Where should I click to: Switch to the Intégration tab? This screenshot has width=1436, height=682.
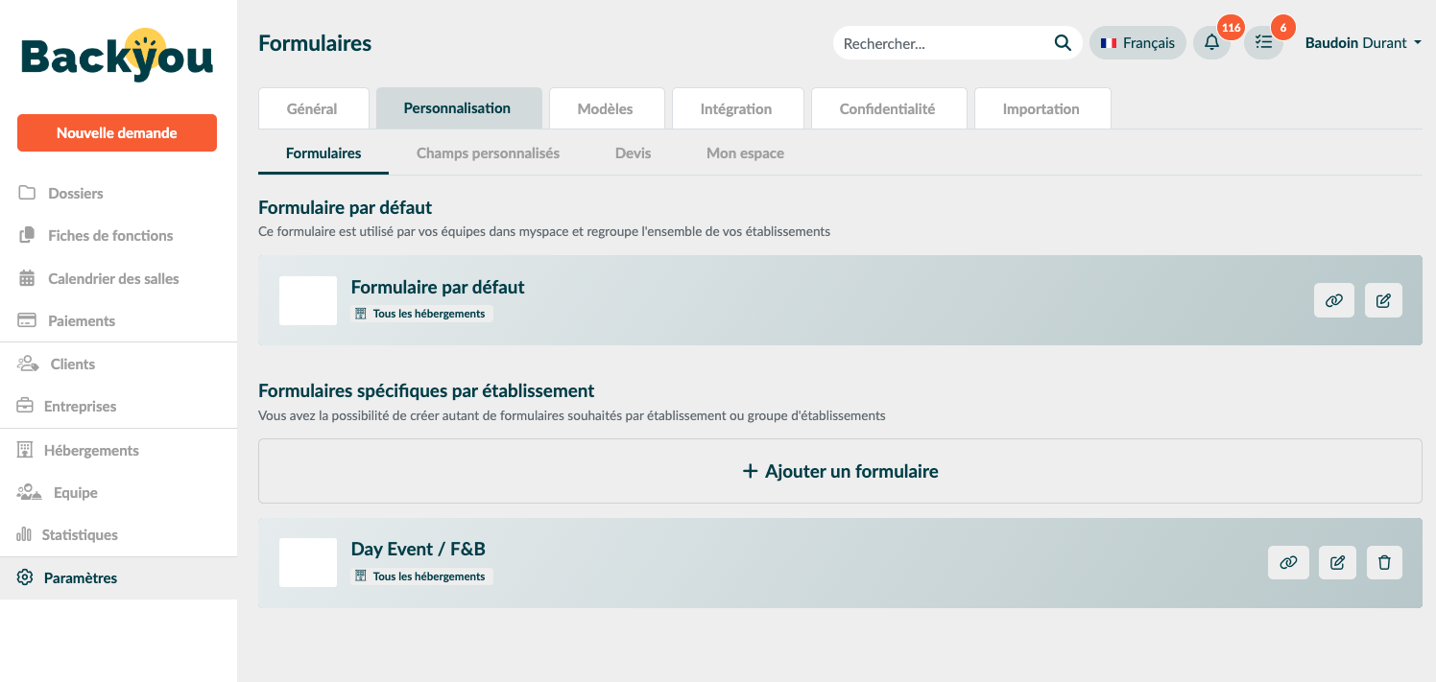(x=737, y=108)
